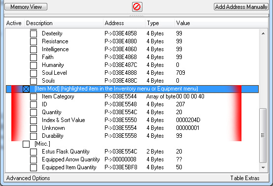Click the vertical scrollbar thumb
Image resolution: width=273 pixels, height=186 pixels.
(x=263, y=136)
